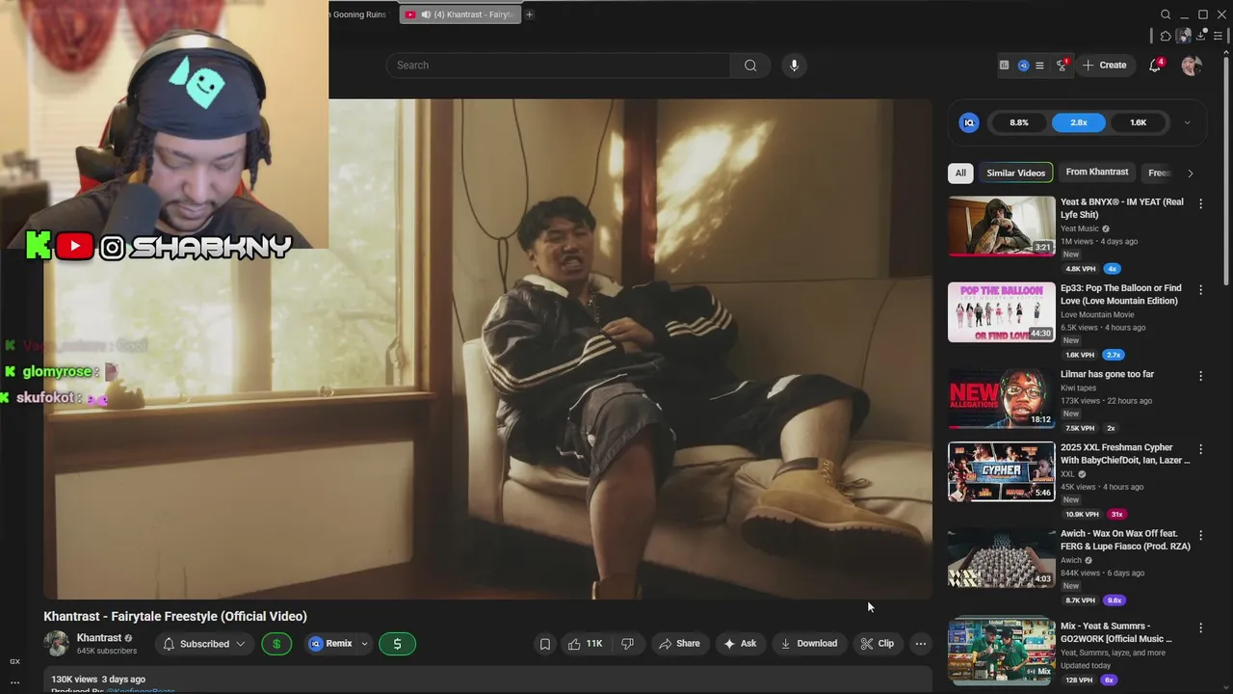Select the Similar Videos filter chip

pos(1015,173)
